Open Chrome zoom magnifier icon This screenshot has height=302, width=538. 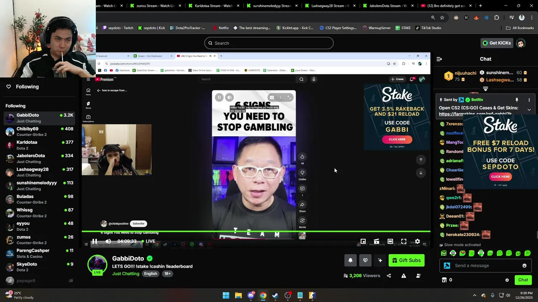(433, 18)
